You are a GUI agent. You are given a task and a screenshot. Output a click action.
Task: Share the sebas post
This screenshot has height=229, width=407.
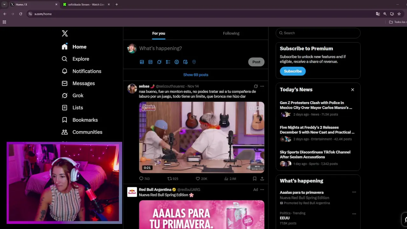262,179
